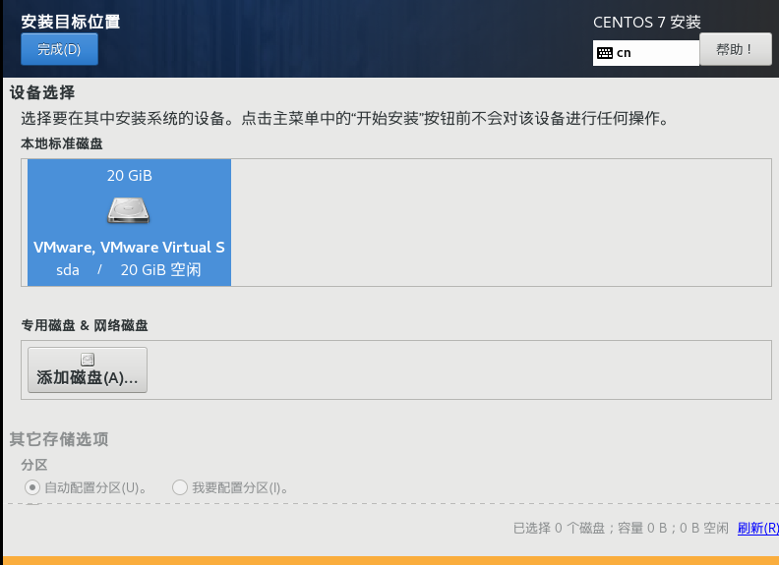Click the hard drive icon for sda
Image resolution: width=779 pixels, height=565 pixels.
129,210
